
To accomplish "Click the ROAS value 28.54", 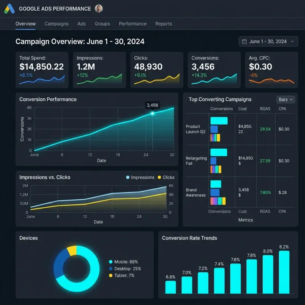I will point(265,129).
